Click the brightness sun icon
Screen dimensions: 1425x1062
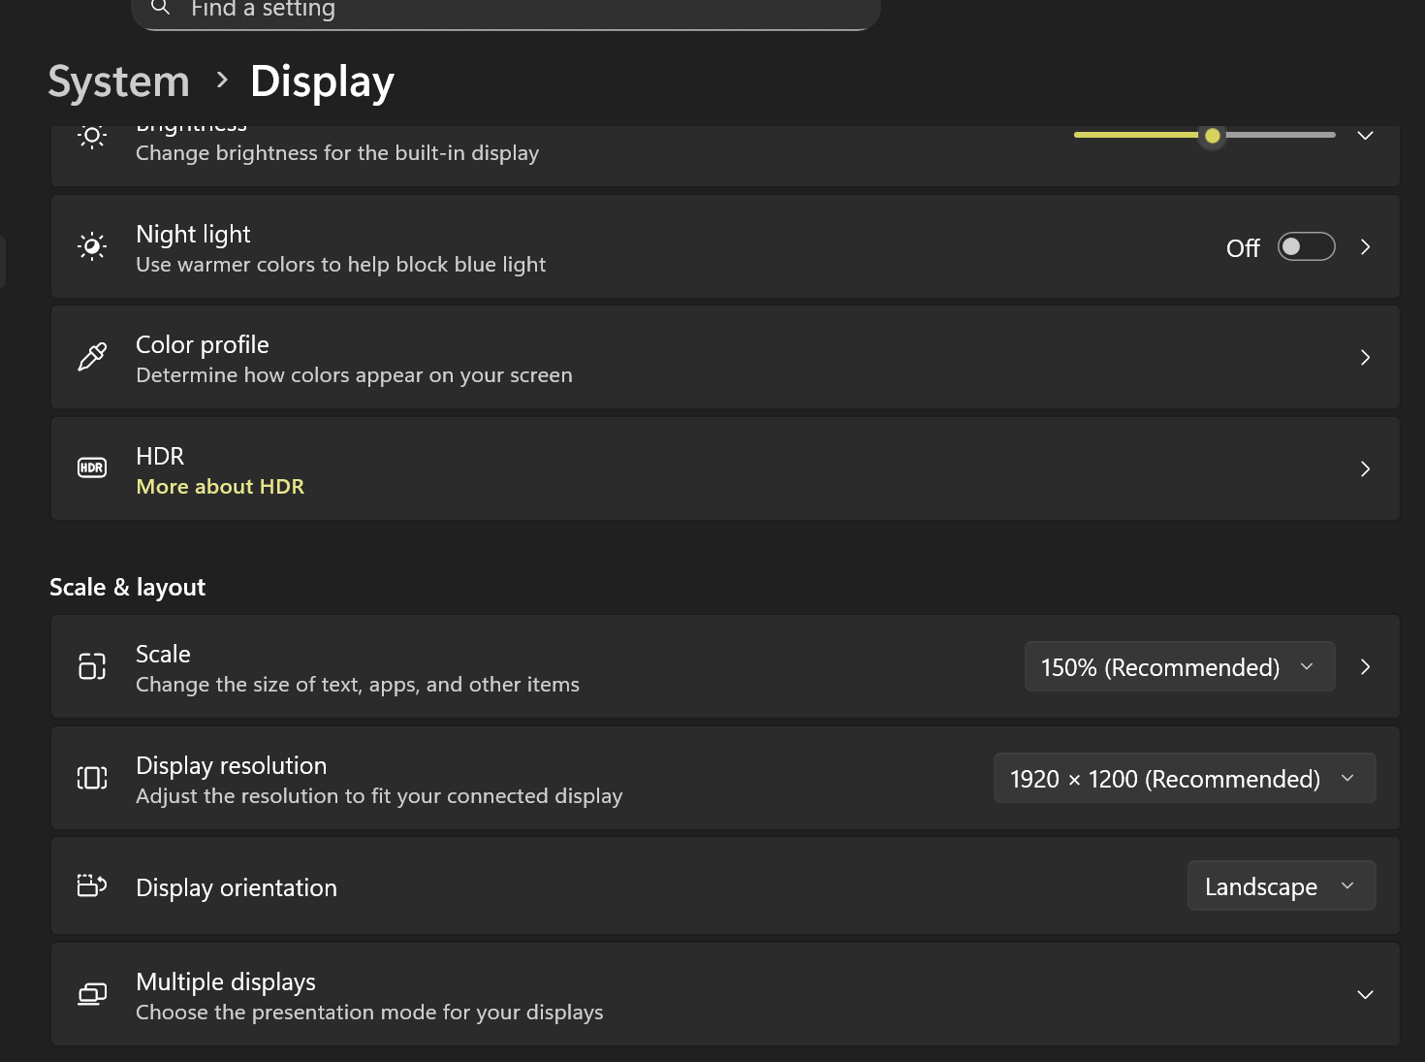coord(92,137)
